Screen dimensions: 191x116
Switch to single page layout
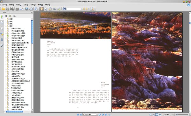point(151,114)
